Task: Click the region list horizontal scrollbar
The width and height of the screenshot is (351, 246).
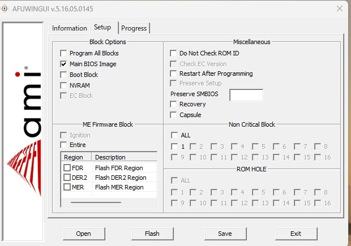Action: pos(92,202)
